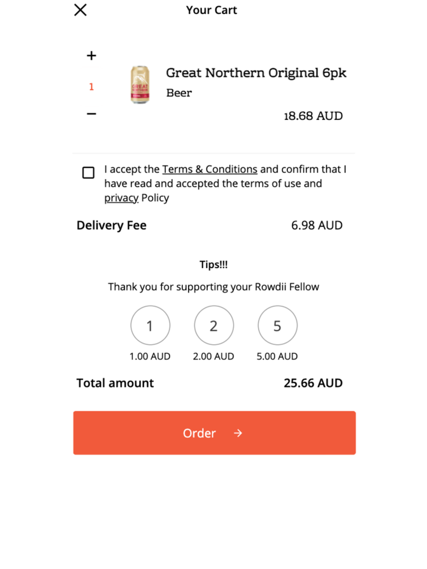Place the order
This screenshot has height=569, width=427.
click(213, 433)
